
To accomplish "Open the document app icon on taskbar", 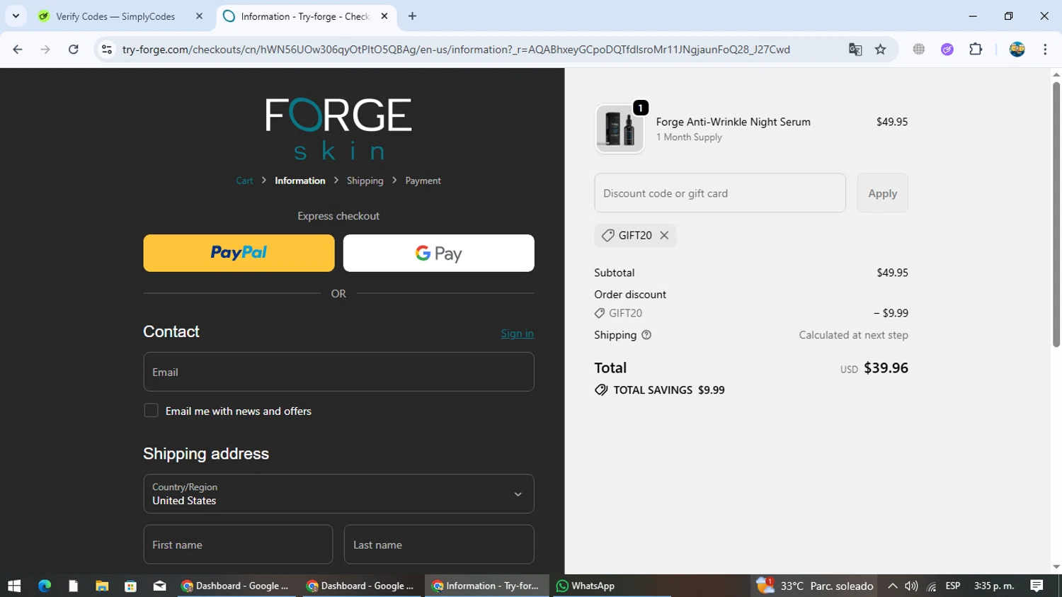I will tap(73, 586).
